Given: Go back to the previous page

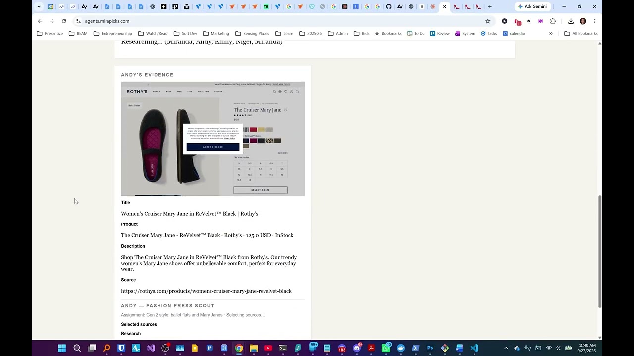Looking at the screenshot, I should [x=40, y=21].
